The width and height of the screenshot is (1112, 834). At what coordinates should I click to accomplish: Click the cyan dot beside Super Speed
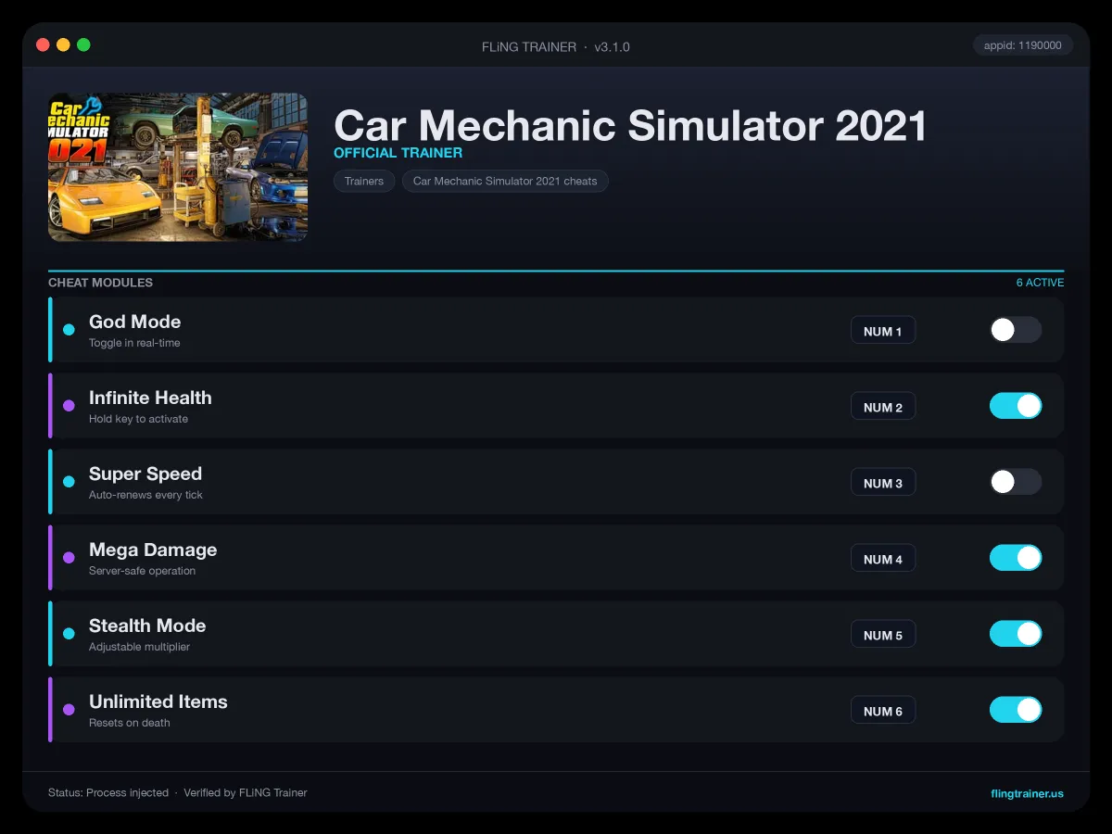click(x=69, y=482)
